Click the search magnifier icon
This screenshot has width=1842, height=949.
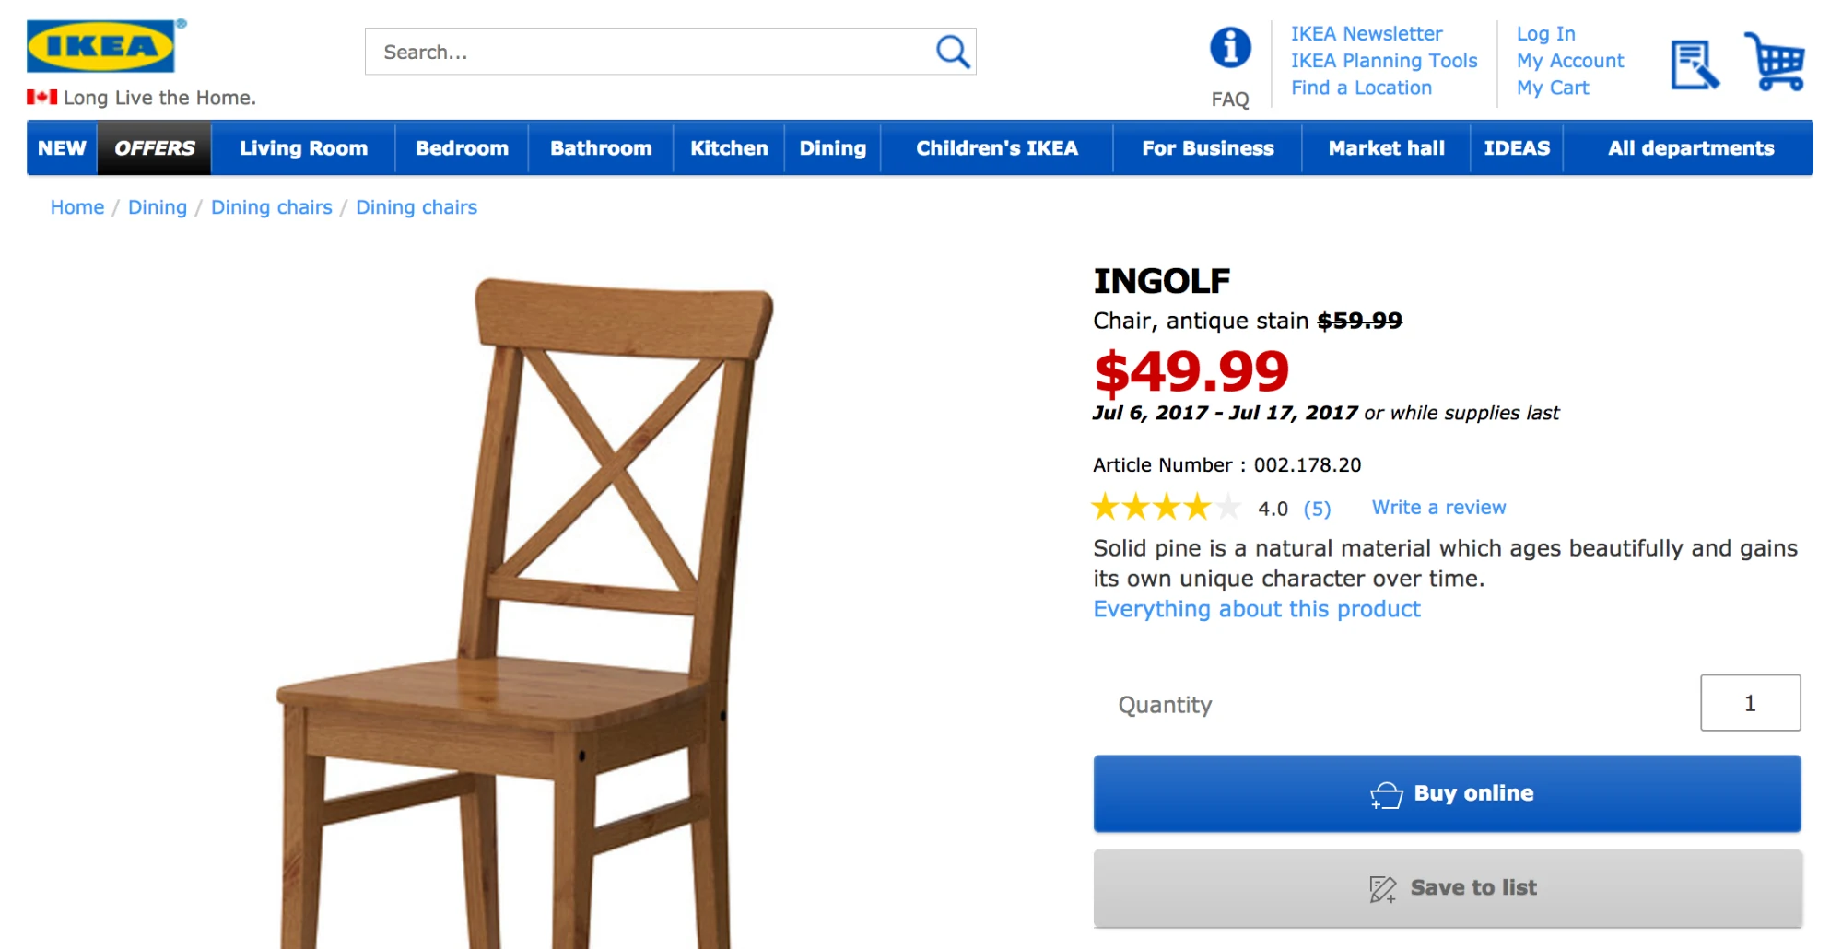coord(953,52)
